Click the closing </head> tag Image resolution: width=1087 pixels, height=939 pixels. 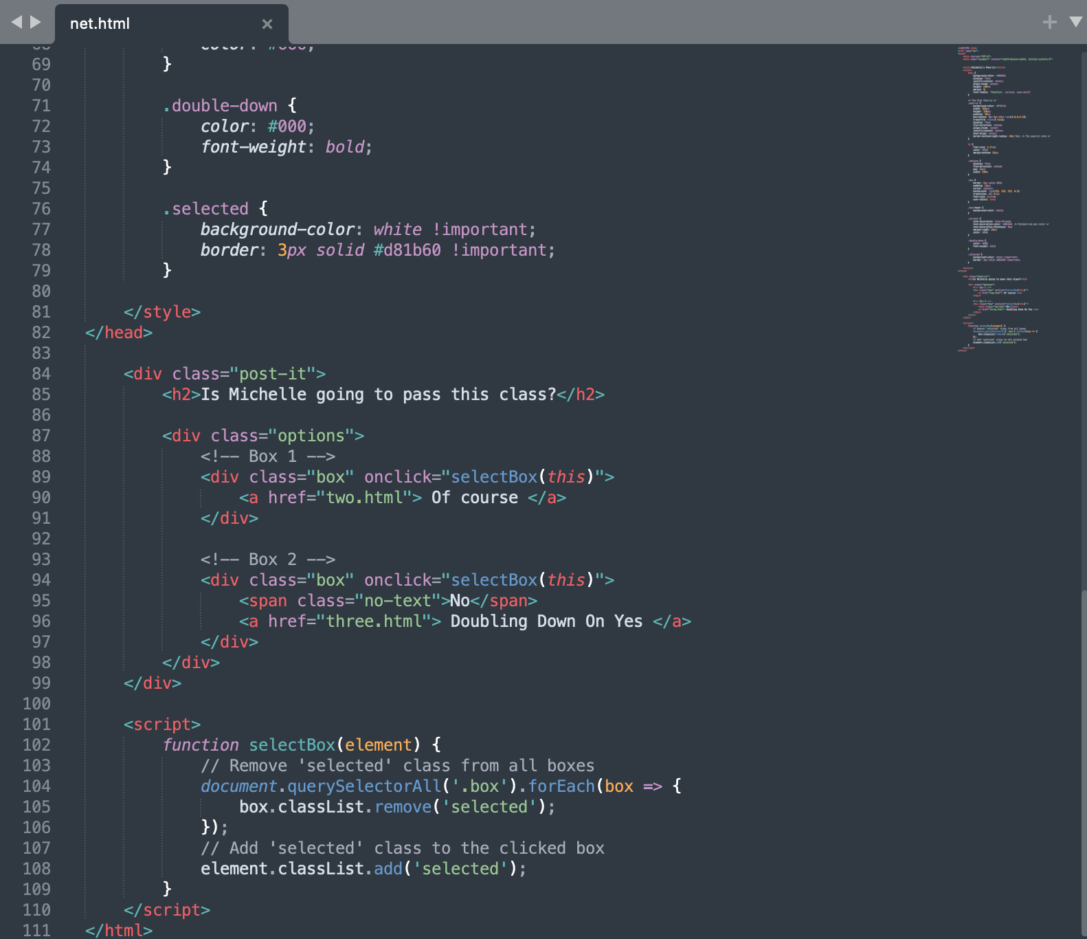[x=119, y=333]
